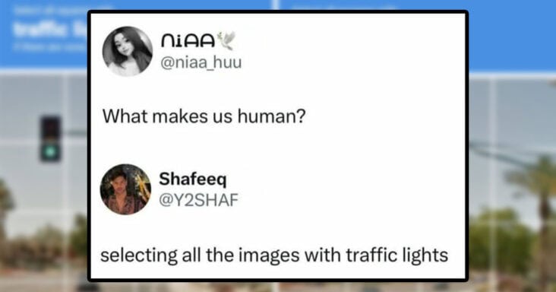The image size is (556, 292).
Task: Click the dark top lamp of the traffic signal
Action: [x=50, y=128]
